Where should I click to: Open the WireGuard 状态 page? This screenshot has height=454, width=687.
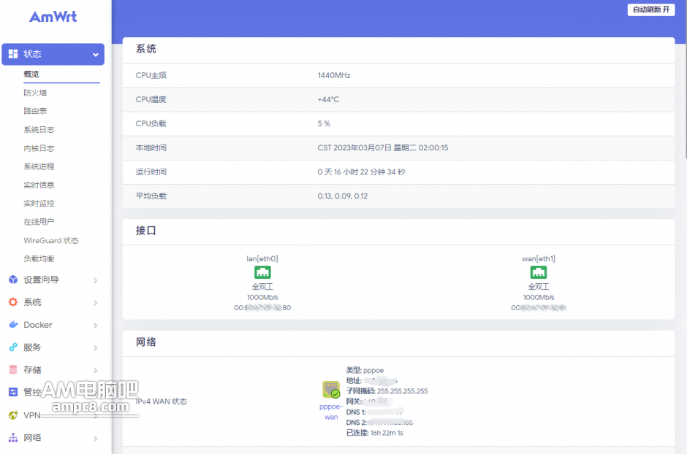click(x=51, y=241)
